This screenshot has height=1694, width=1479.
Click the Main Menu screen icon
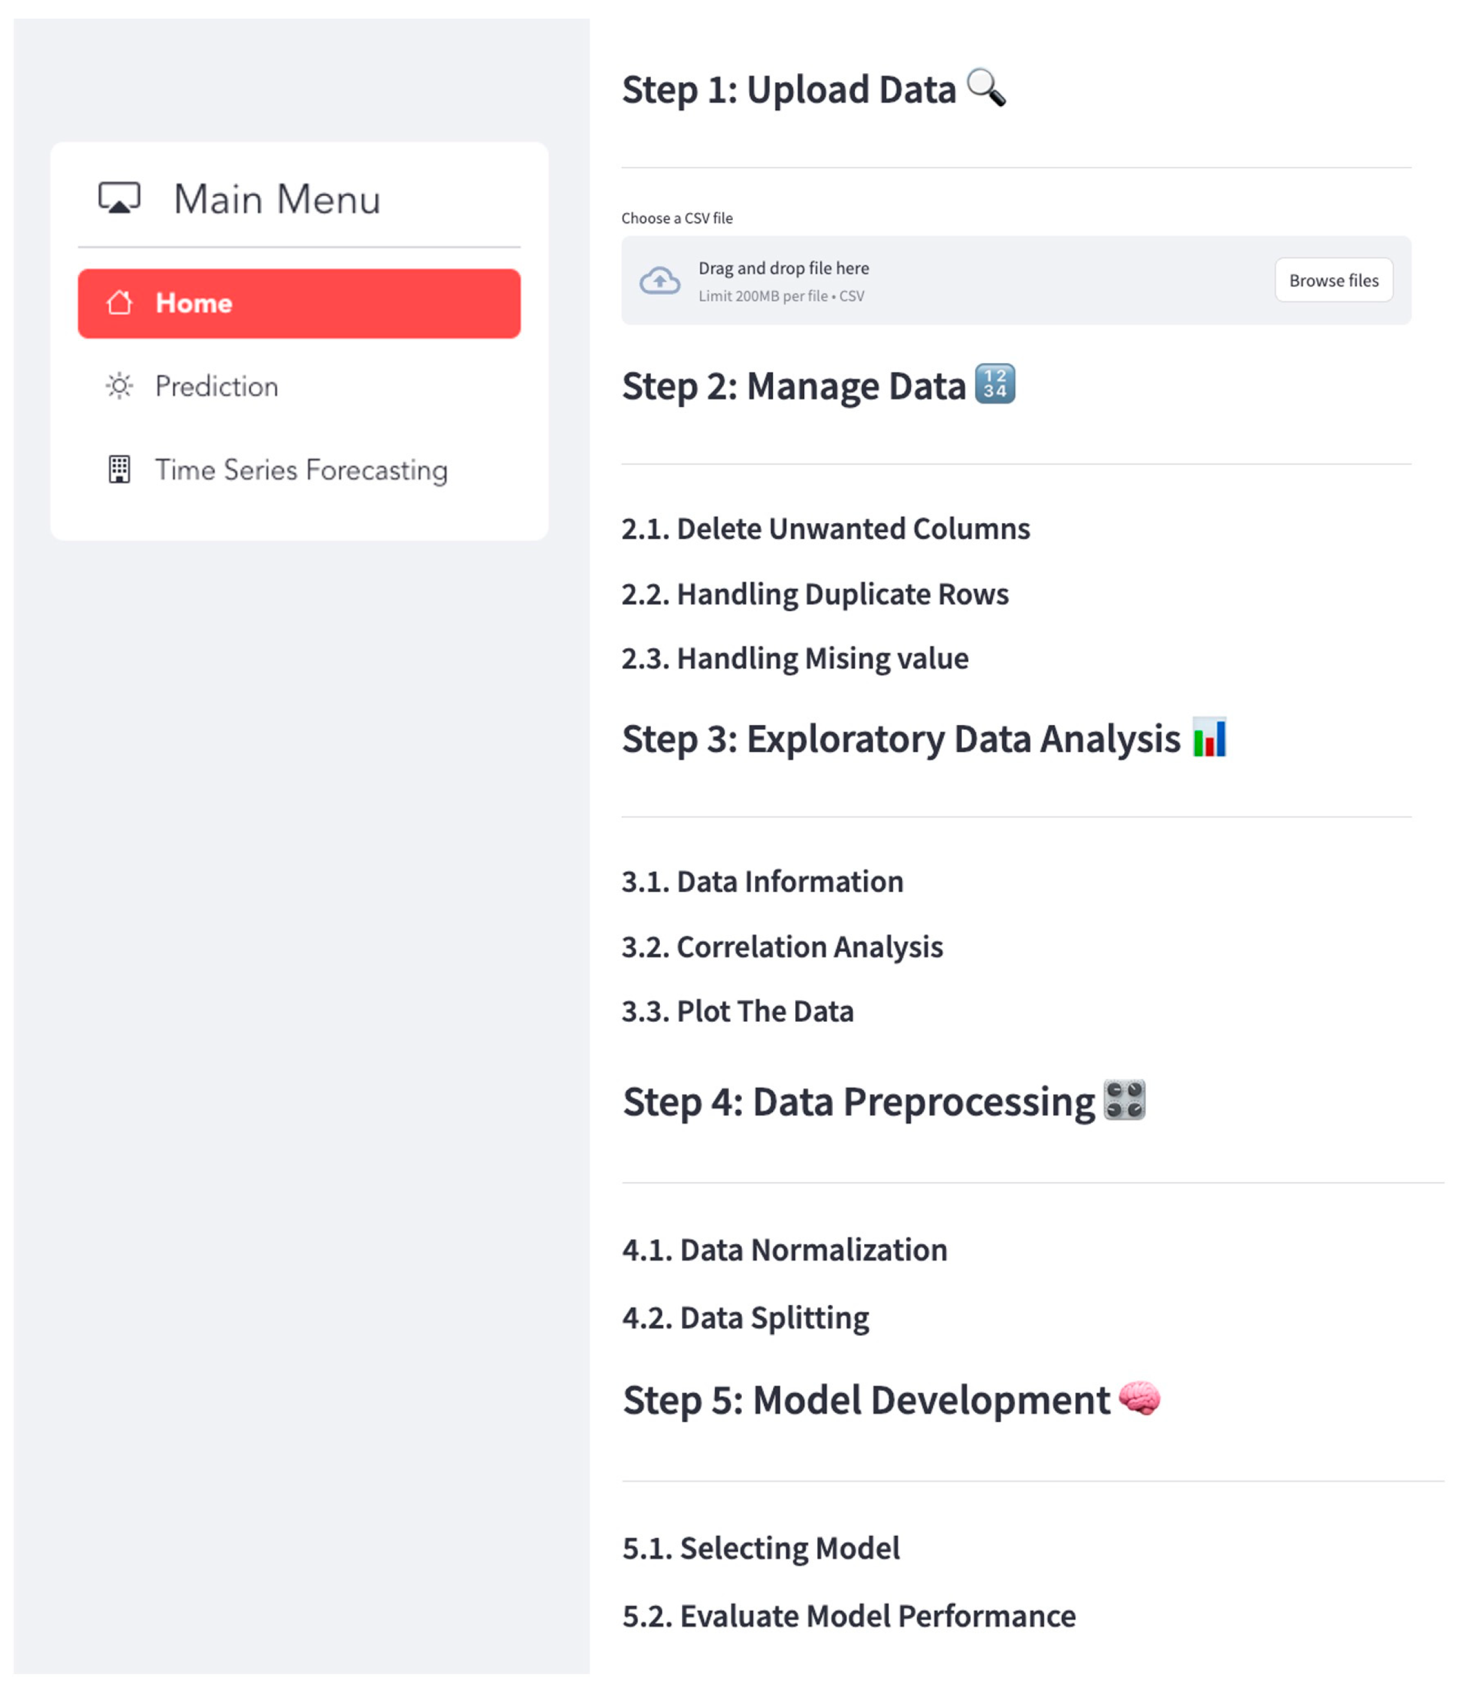(120, 199)
